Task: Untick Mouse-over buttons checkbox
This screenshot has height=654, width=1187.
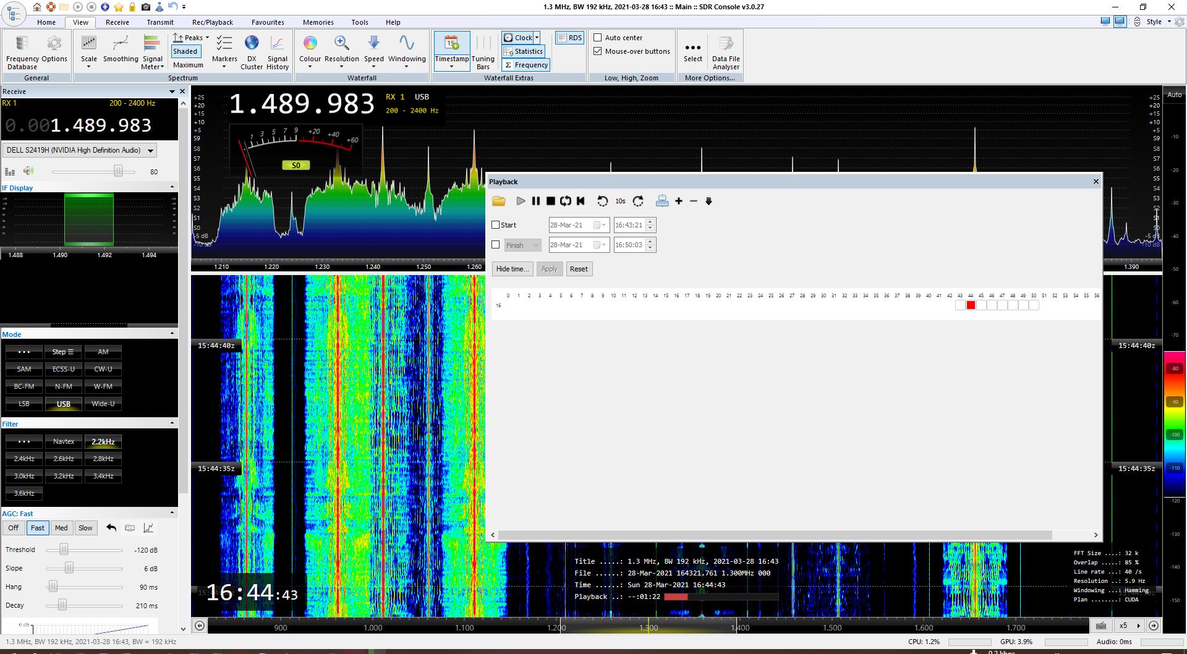Action: tap(598, 51)
